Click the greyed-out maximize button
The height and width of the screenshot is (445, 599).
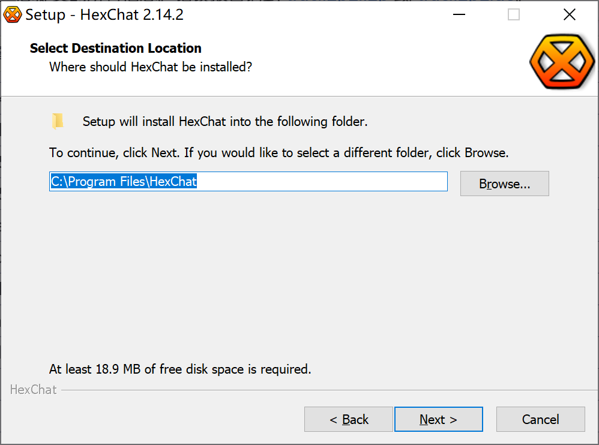pos(514,15)
